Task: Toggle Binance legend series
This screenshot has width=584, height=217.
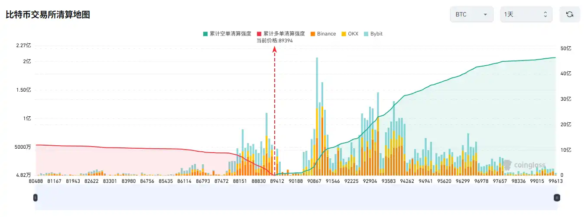Action: (323, 34)
